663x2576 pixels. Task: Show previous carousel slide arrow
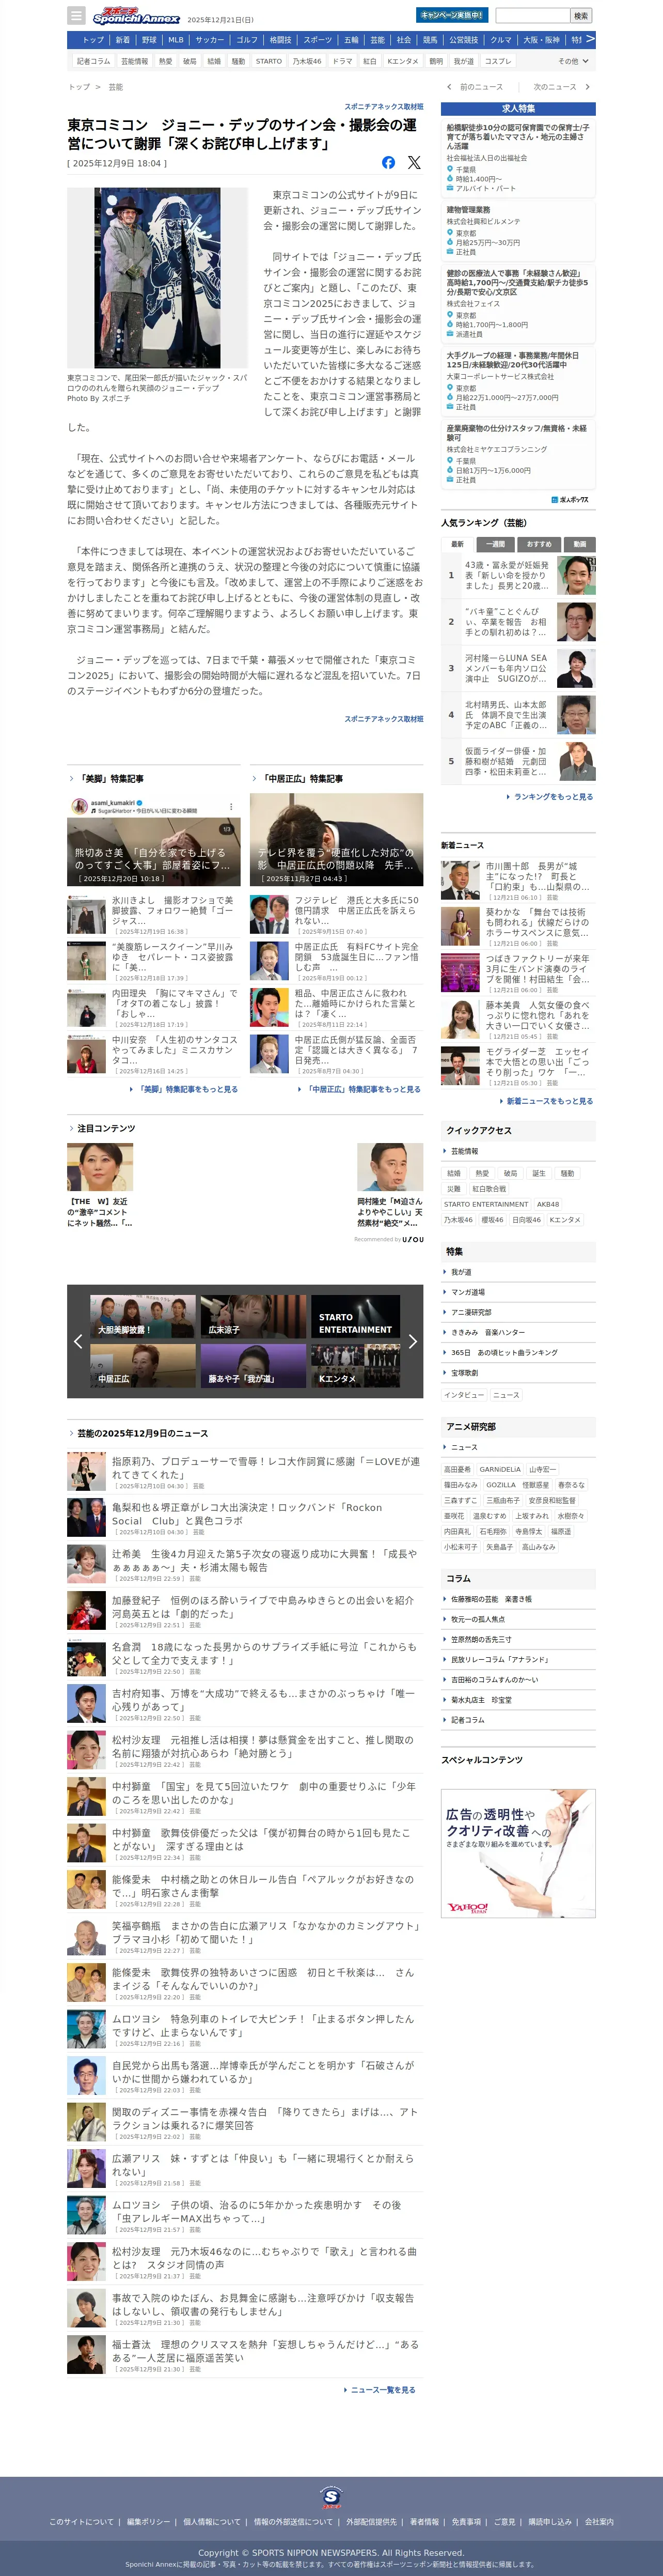coord(78,1341)
